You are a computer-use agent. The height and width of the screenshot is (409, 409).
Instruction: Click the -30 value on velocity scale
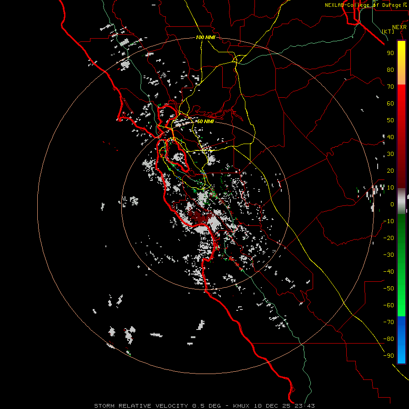[389, 255]
